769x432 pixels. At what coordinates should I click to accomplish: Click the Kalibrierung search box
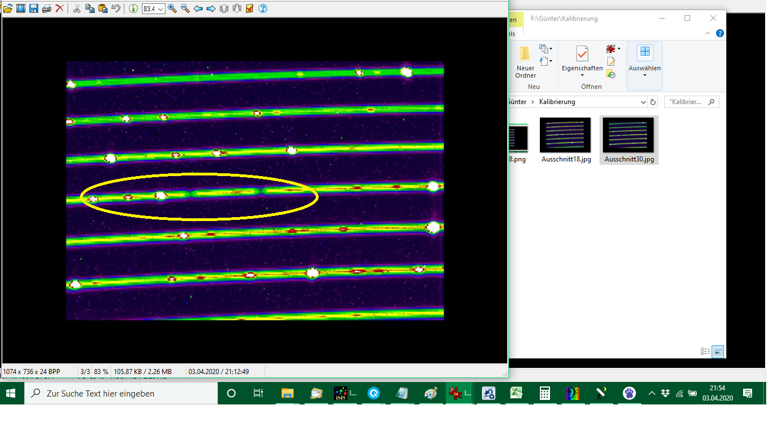coord(687,102)
